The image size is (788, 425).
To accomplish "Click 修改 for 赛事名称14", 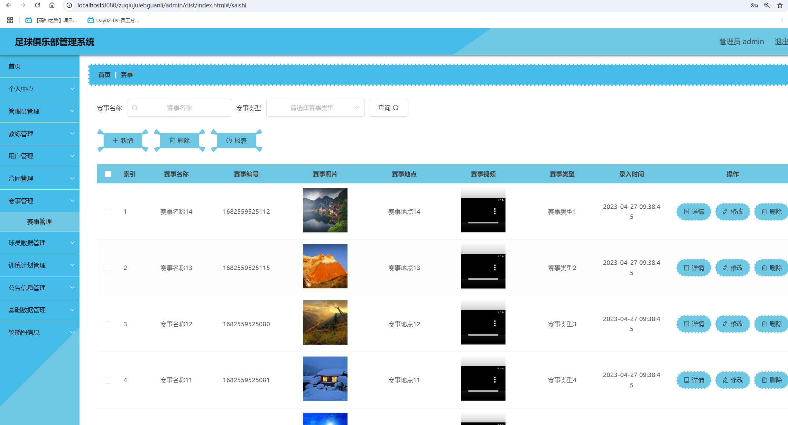I will coord(733,212).
